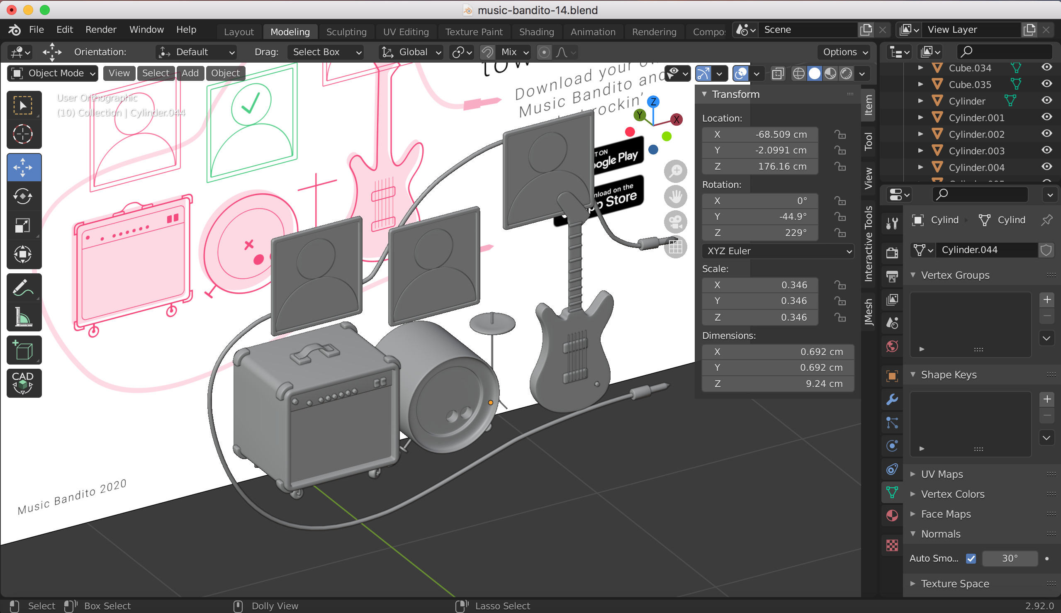Image resolution: width=1061 pixels, height=613 pixels.
Task: Toggle lock on Location X
Action: 840,134
